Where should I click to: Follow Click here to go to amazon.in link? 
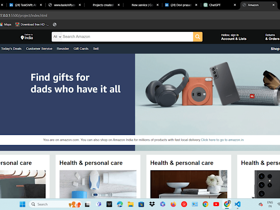click(x=222, y=140)
